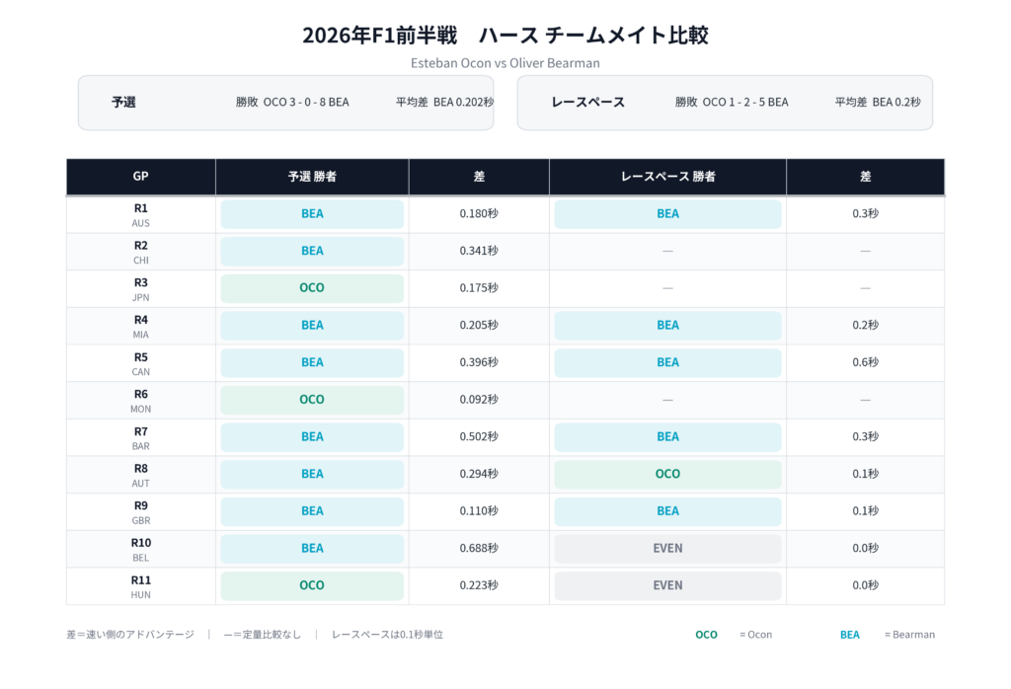Image resolution: width=1011 pixels, height=689 pixels.
Task: Click the qualifying gap 0.294秒
Action: (x=479, y=474)
